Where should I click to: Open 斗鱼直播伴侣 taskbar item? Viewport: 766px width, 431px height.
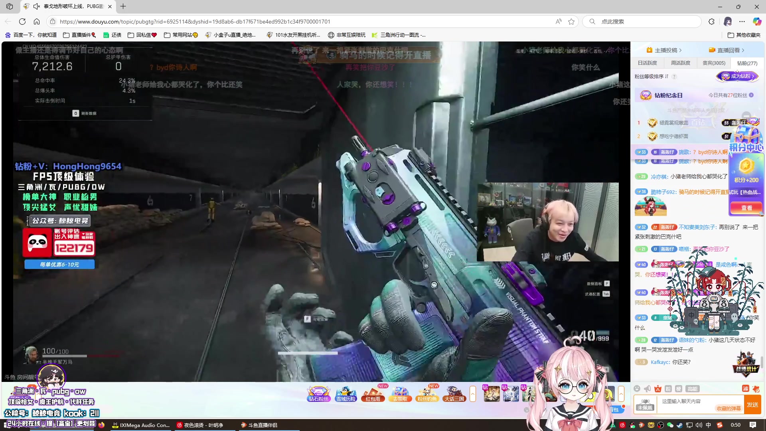click(259, 425)
